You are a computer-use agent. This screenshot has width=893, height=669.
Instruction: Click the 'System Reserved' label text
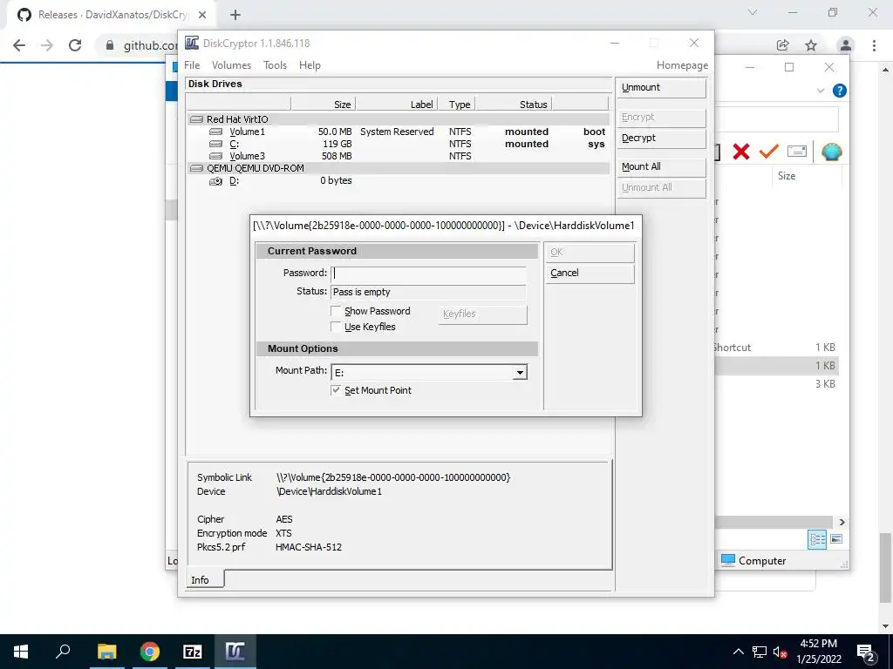pyautogui.click(x=397, y=132)
